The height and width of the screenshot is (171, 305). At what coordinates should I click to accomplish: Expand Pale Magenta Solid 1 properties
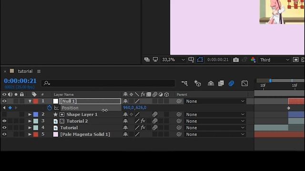(x=30, y=134)
